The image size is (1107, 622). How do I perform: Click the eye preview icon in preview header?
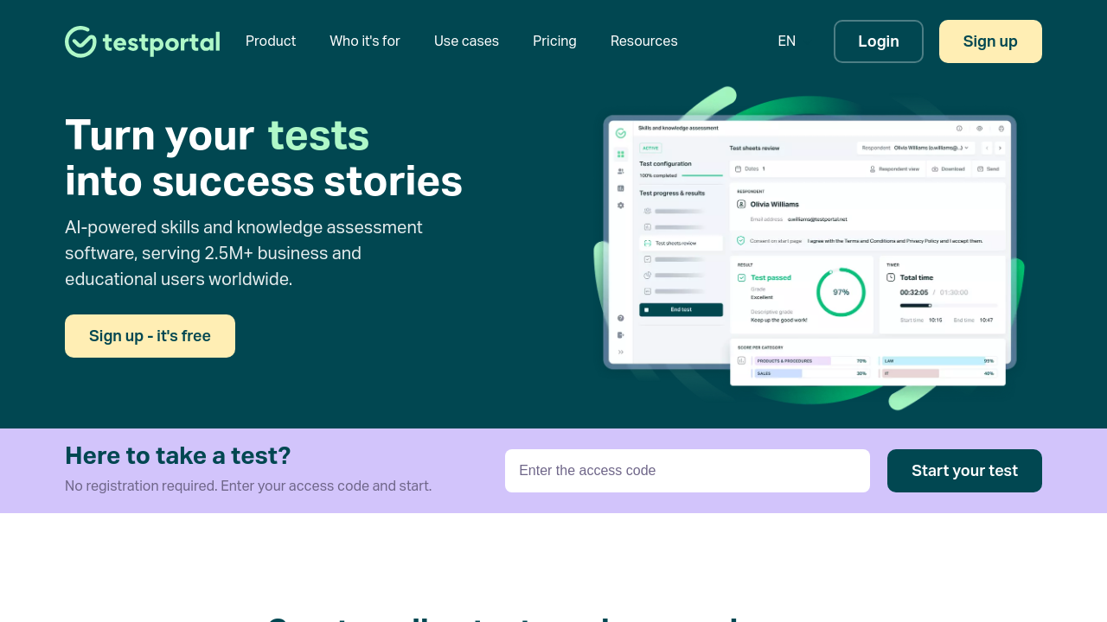[980, 128]
